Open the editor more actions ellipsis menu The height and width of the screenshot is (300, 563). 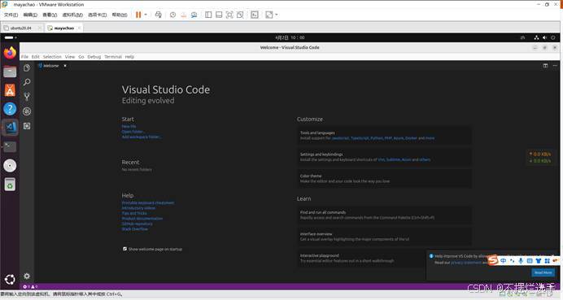pos(555,66)
